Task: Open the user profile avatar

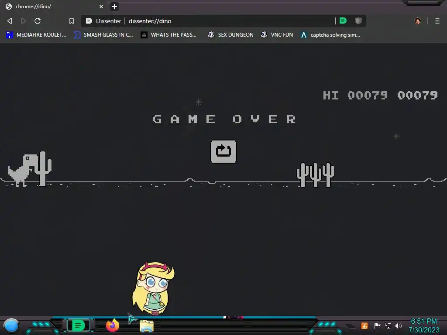Action: pyautogui.click(x=418, y=21)
